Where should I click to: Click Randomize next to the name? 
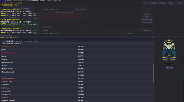pos(80,9)
